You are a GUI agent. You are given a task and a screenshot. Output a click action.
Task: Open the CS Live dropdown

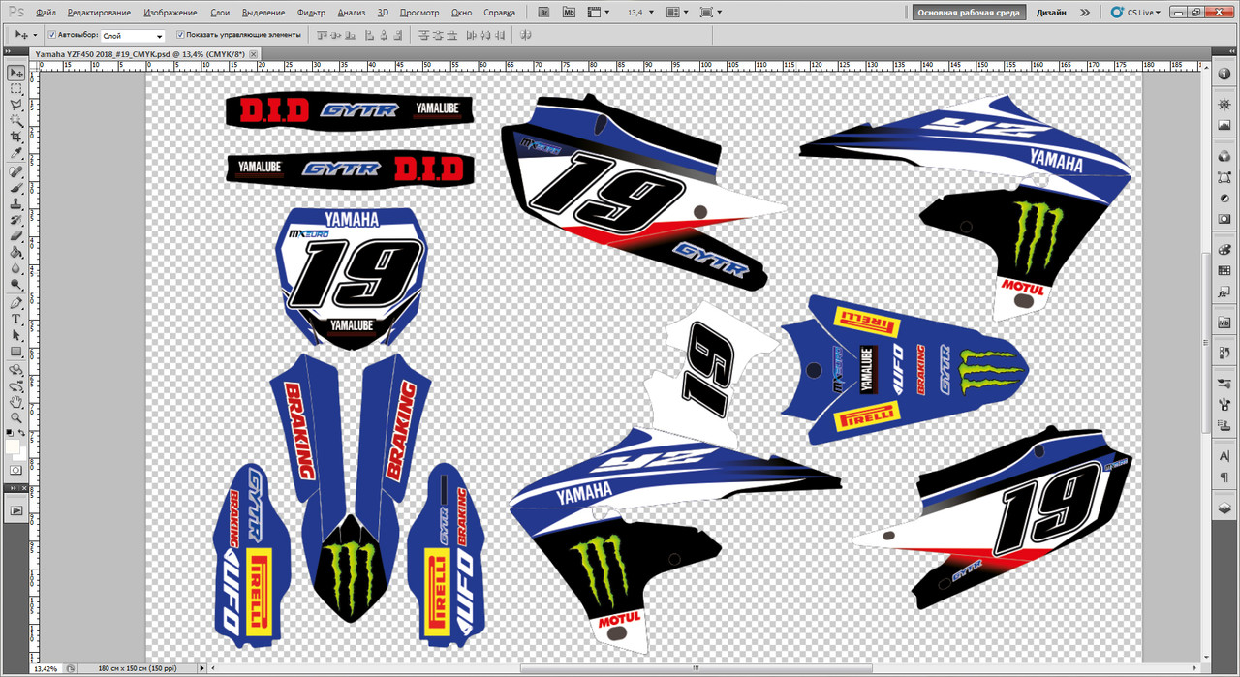[x=1134, y=13]
